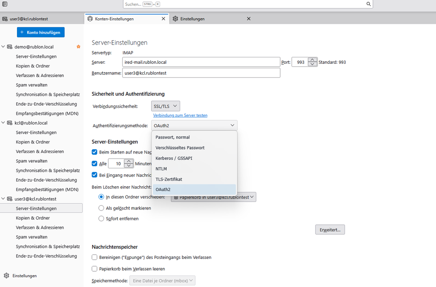Image resolution: width=436 pixels, height=287 pixels.
Task: Open Einstellungen link at sidebar bottom
Action: click(x=24, y=276)
